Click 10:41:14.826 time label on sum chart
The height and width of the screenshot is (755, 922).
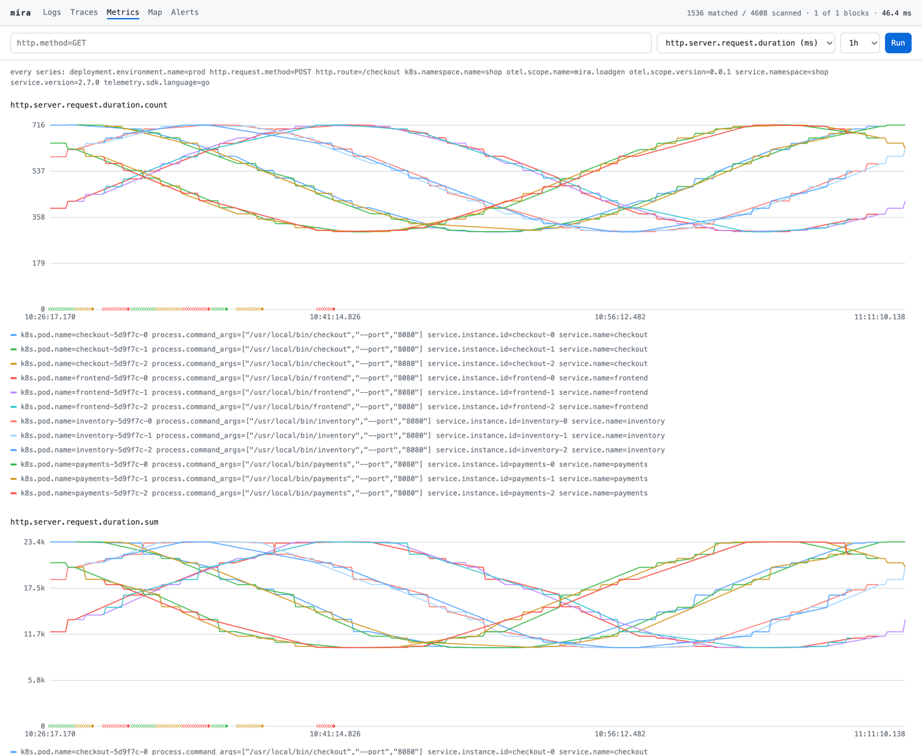pyautogui.click(x=335, y=734)
